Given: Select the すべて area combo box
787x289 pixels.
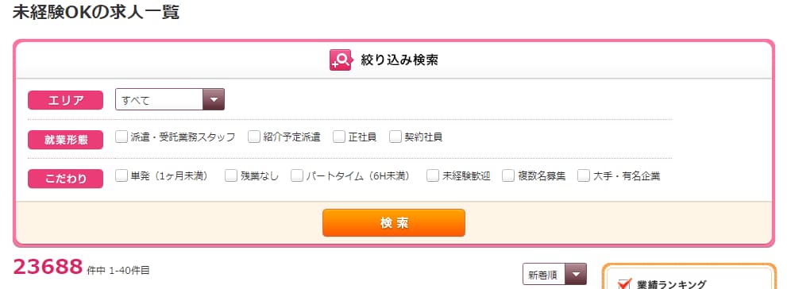Looking at the screenshot, I should (x=170, y=99).
